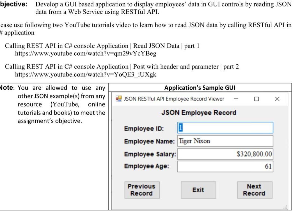Click the window's resize grip corner
This screenshot has width=300, height=215.
pyautogui.click(x=285, y=207)
